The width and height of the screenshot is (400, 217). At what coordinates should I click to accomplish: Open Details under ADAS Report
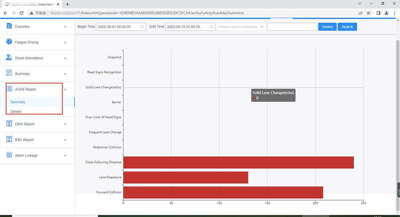pos(16,111)
